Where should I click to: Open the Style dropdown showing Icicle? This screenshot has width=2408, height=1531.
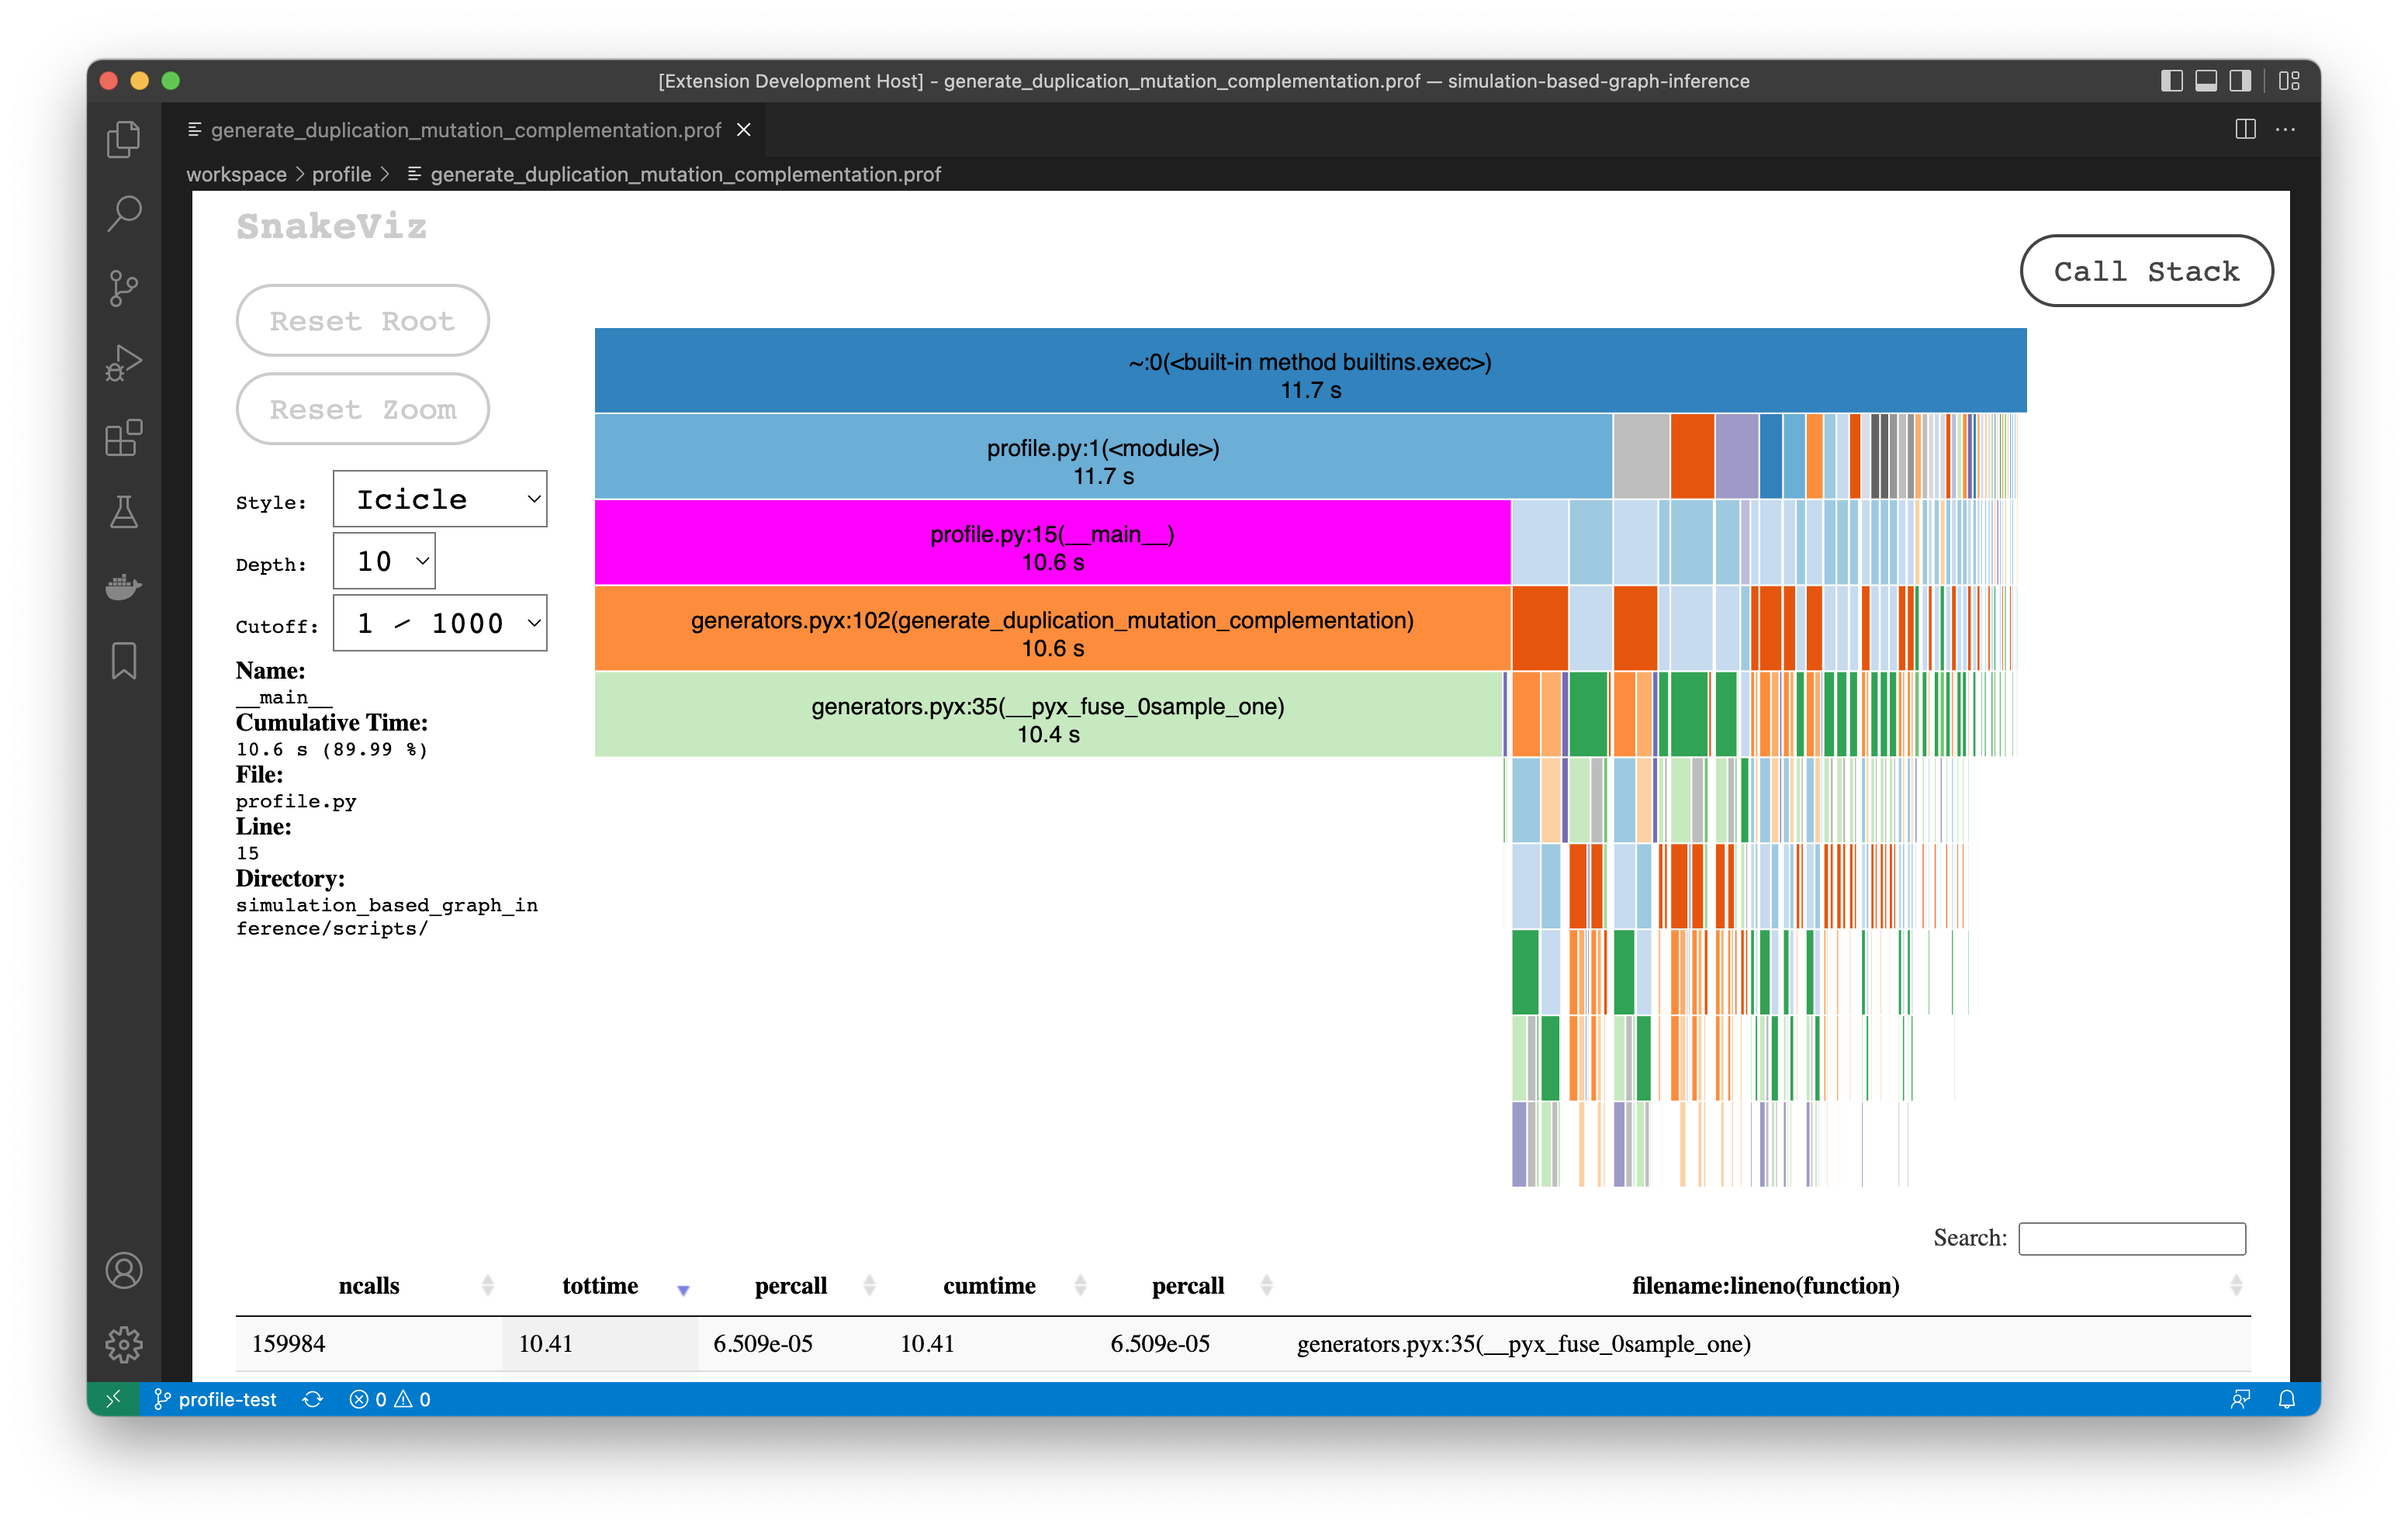(440, 499)
